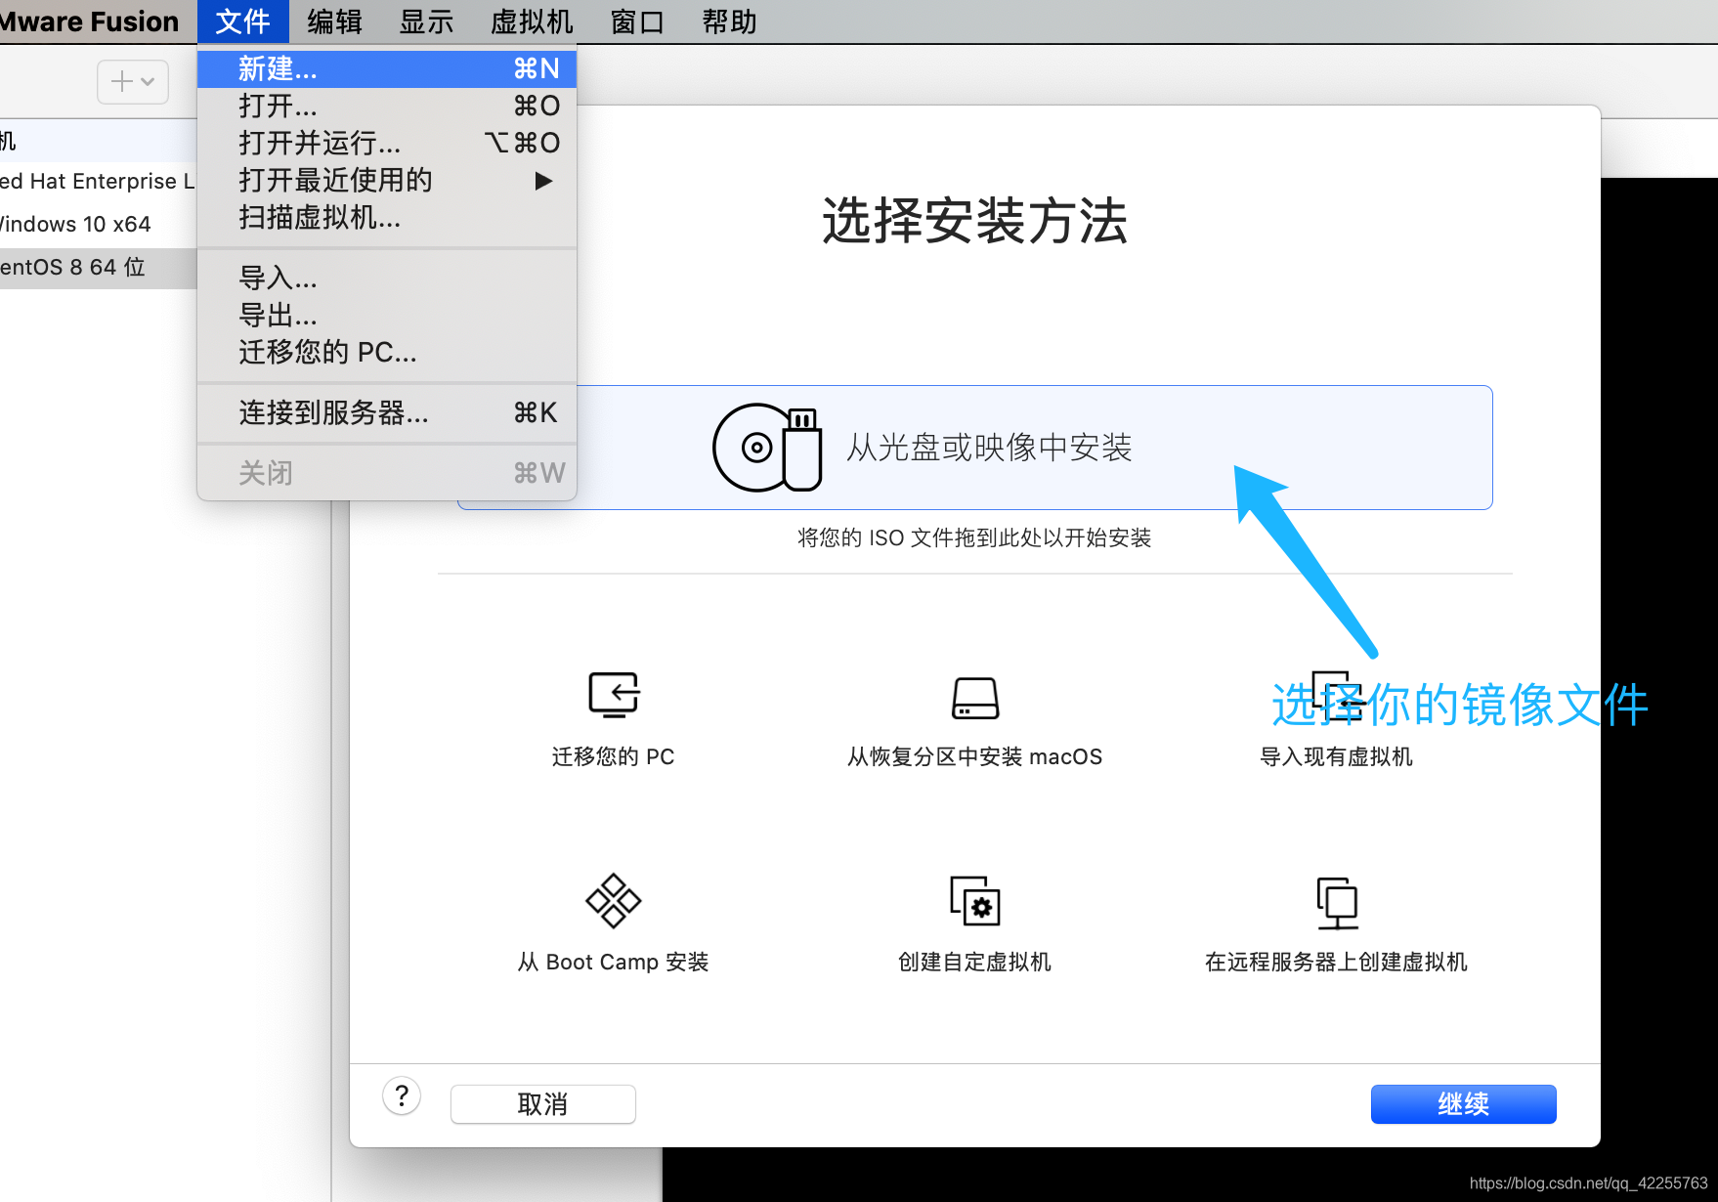
Task: Open help with the question mark button
Action: (402, 1096)
